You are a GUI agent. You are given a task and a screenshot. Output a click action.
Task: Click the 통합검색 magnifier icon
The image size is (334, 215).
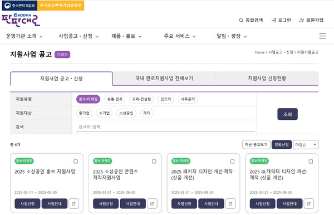point(241,20)
